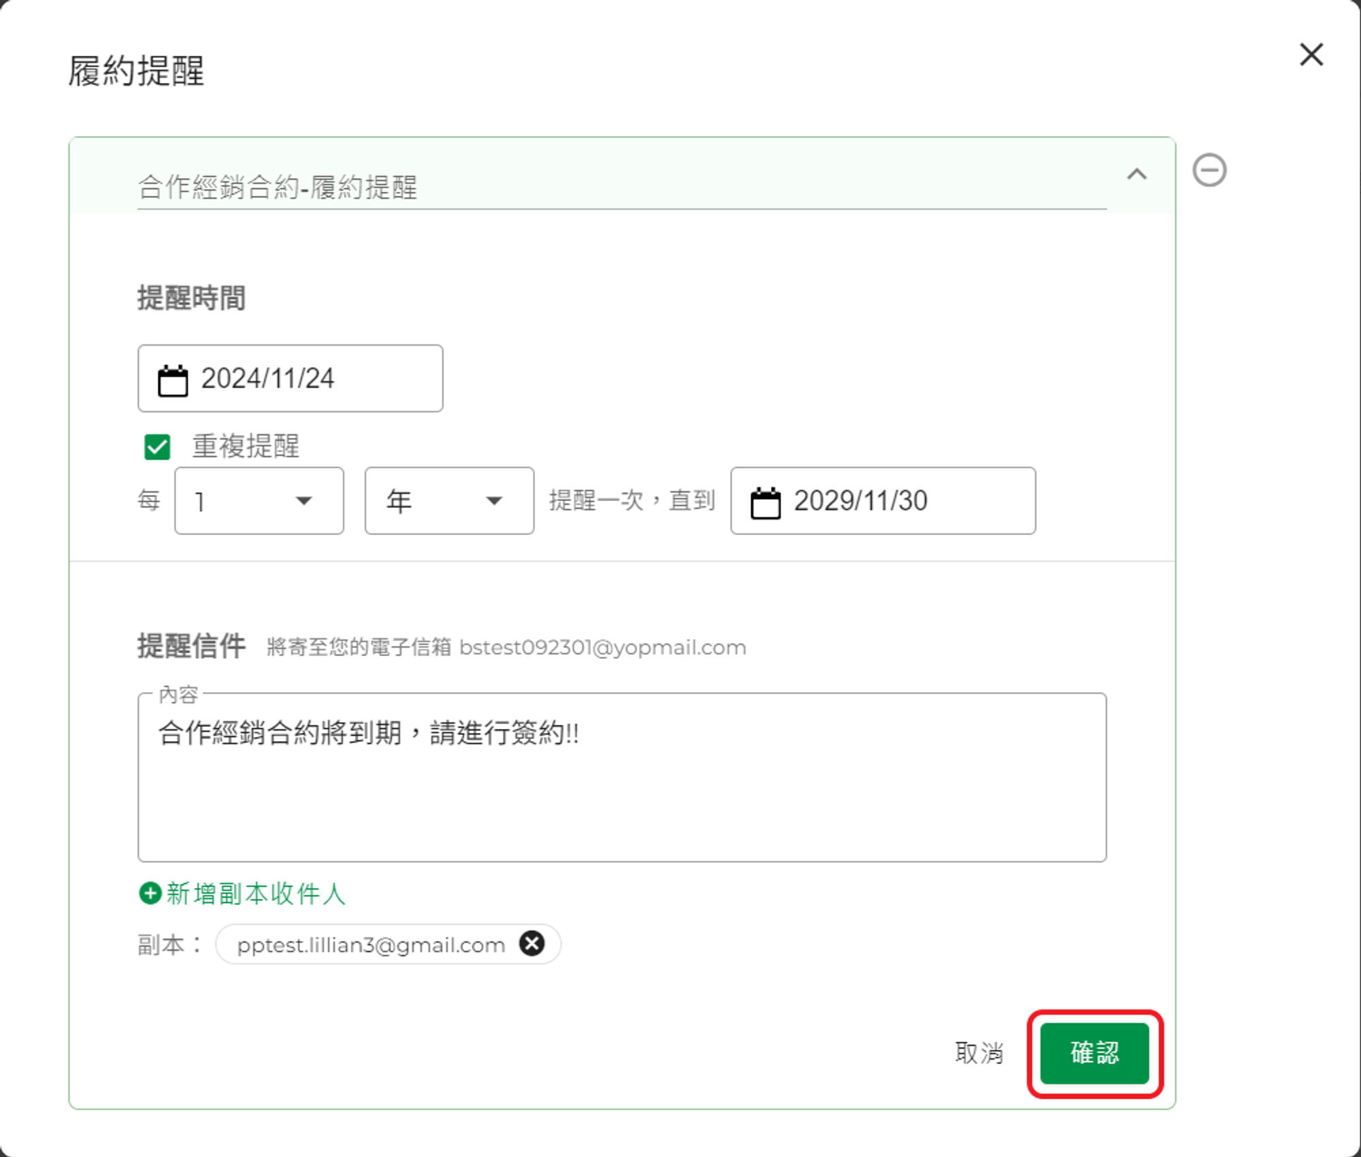Click the 內容 message text area

tap(621, 777)
